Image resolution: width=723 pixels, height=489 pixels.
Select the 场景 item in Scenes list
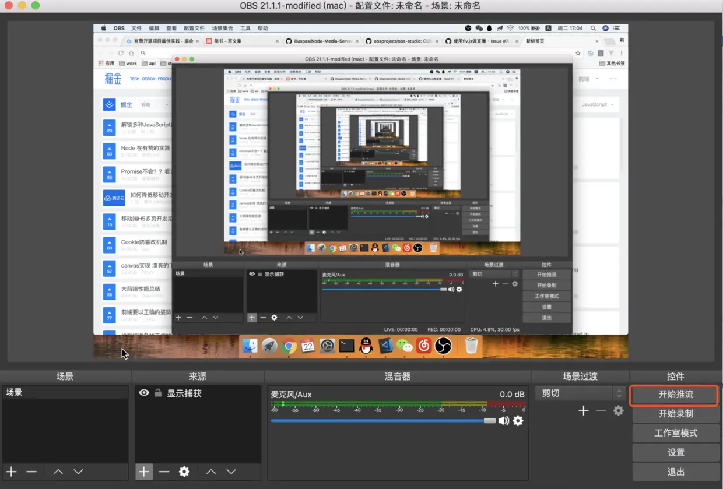click(x=65, y=392)
